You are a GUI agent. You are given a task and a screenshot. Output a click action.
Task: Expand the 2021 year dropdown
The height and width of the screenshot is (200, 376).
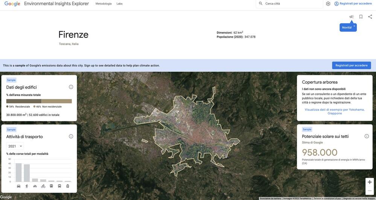pos(15,146)
